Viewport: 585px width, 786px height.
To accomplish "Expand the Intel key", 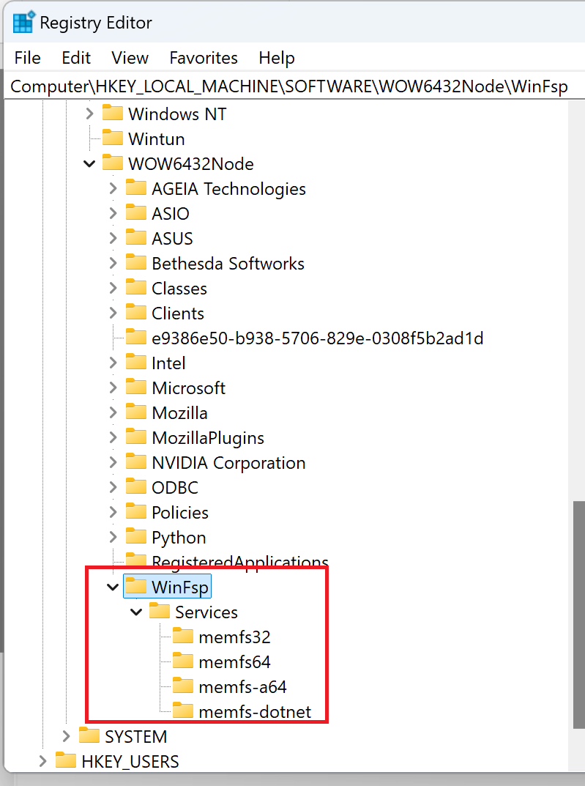I will click(113, 363).
